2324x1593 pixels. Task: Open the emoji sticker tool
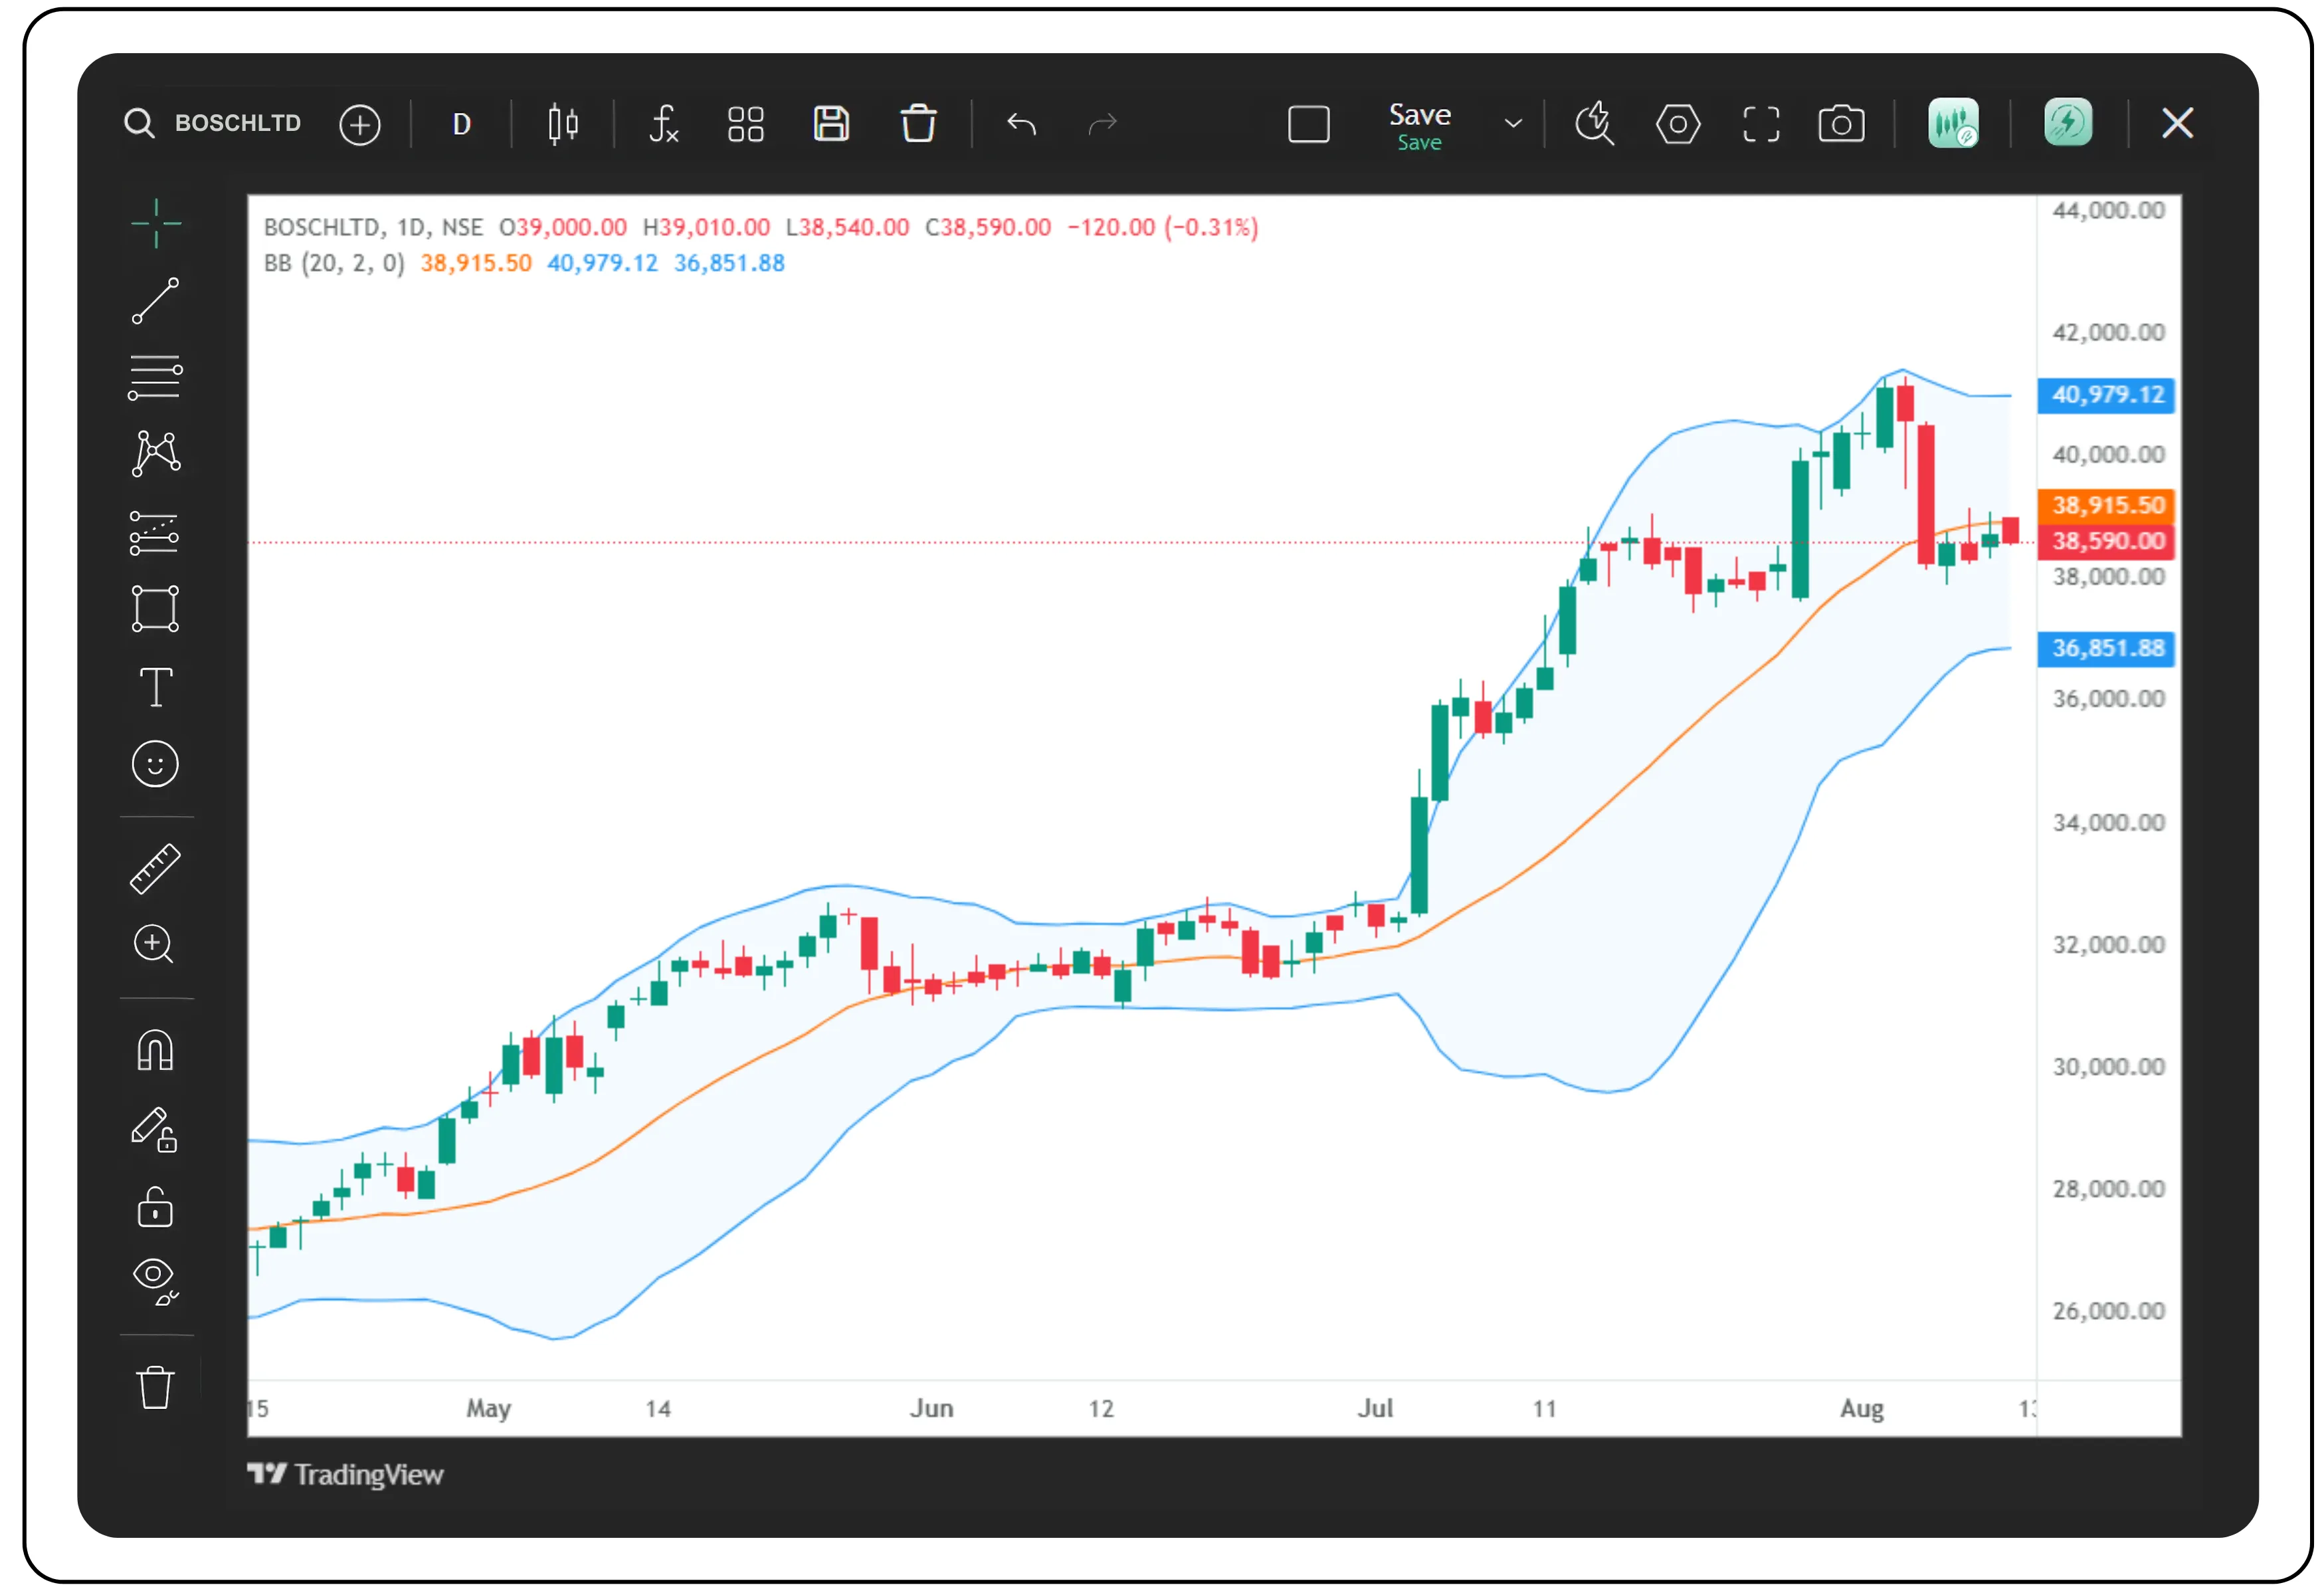pos(155,763)
